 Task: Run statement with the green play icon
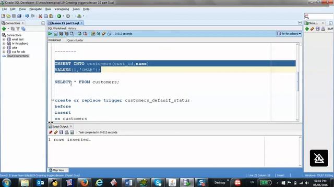pyautogui.click(x=50, y=34)
